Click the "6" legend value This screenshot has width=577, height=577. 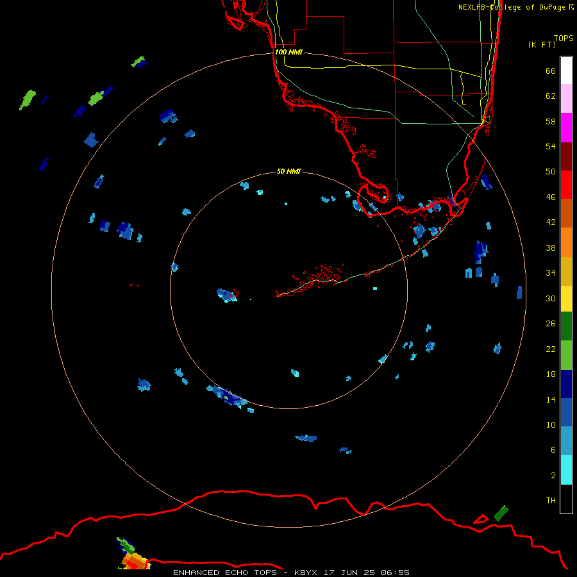pos(553,449)
